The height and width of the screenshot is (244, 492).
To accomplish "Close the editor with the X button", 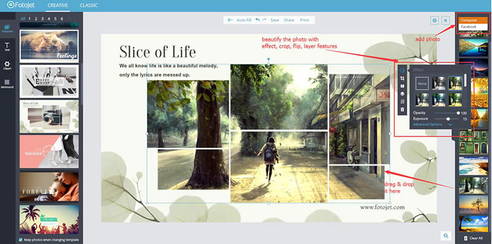I will tap(445, 20).
